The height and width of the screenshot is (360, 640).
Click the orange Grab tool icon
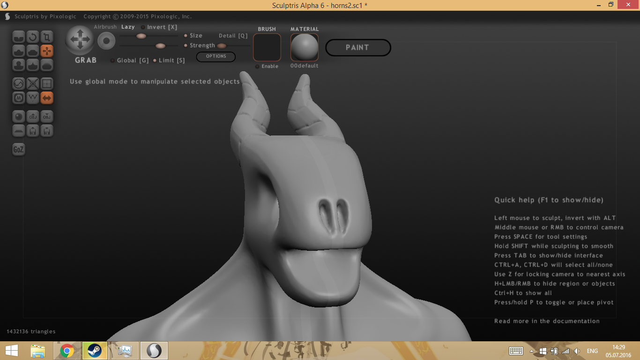pos(47,51)
